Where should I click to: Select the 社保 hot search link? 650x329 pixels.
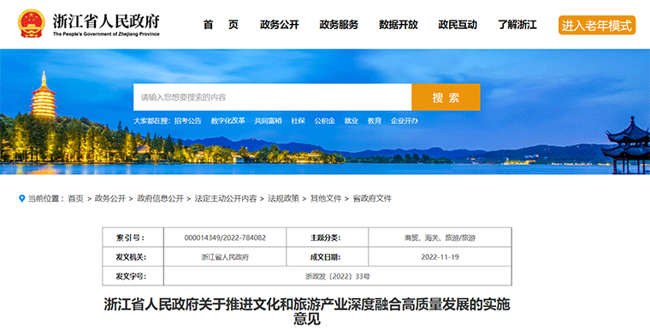tap(298, 121)
